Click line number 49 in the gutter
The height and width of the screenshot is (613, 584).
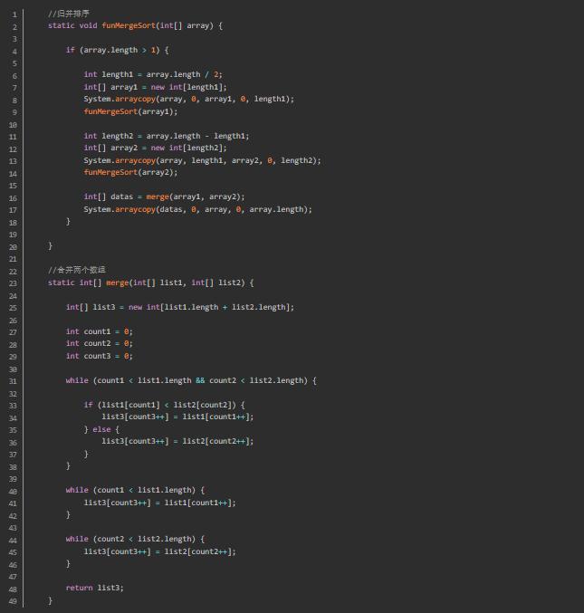[x=13, y=601]
